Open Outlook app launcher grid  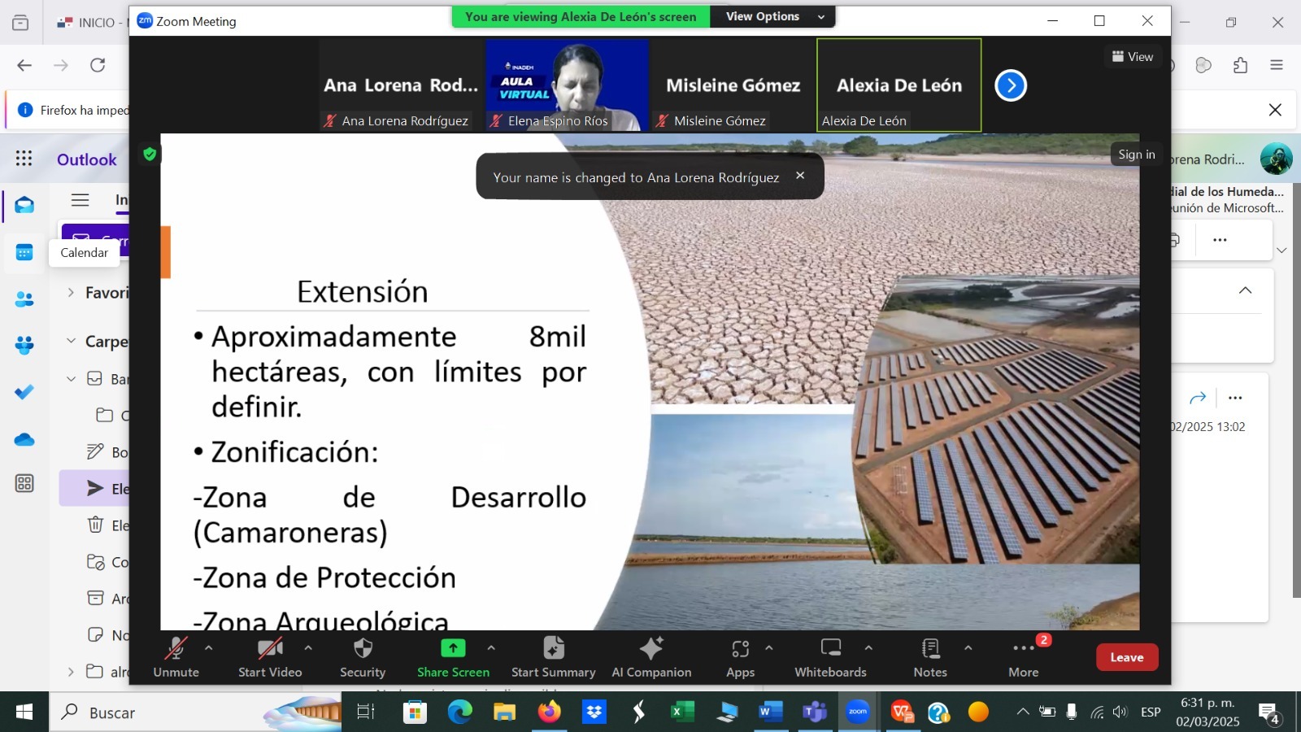(24, 159)
